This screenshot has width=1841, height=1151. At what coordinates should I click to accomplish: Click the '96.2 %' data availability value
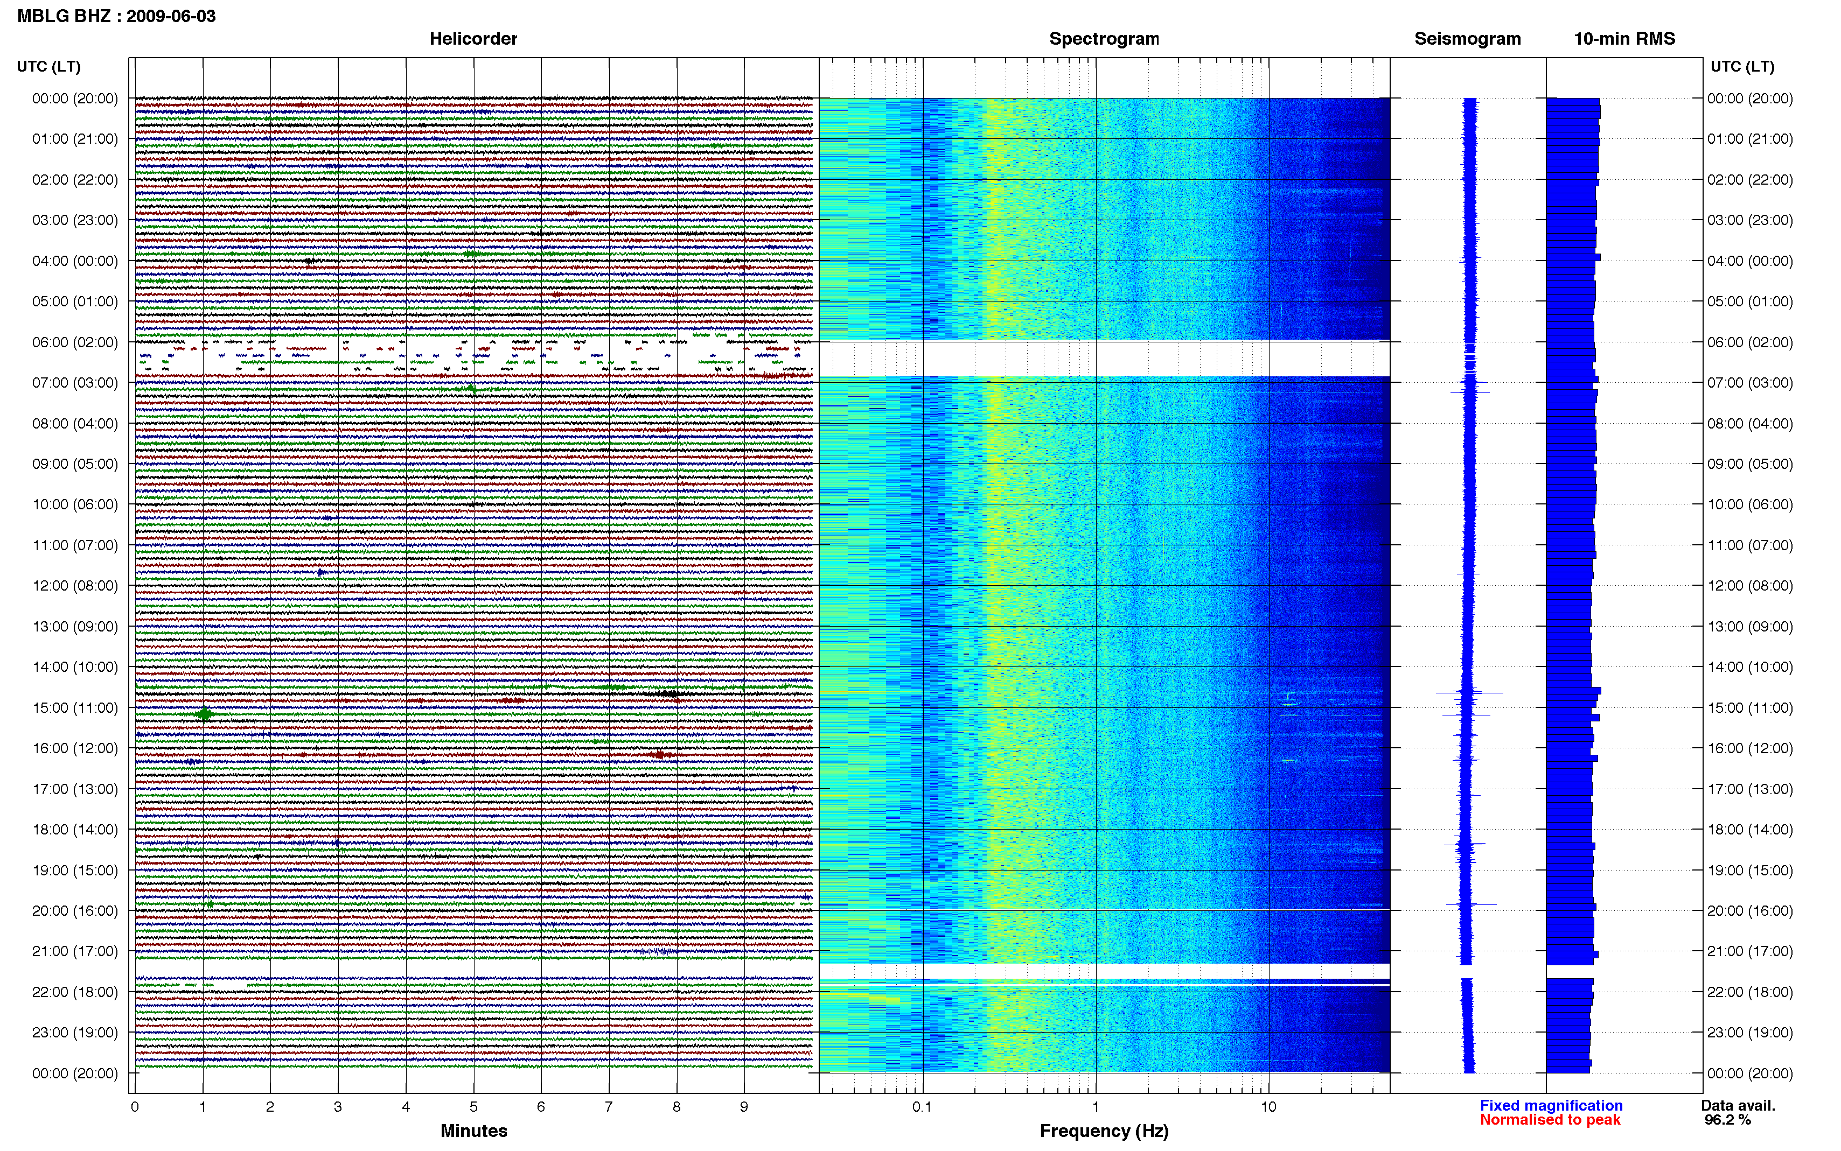(1727, 1120)
